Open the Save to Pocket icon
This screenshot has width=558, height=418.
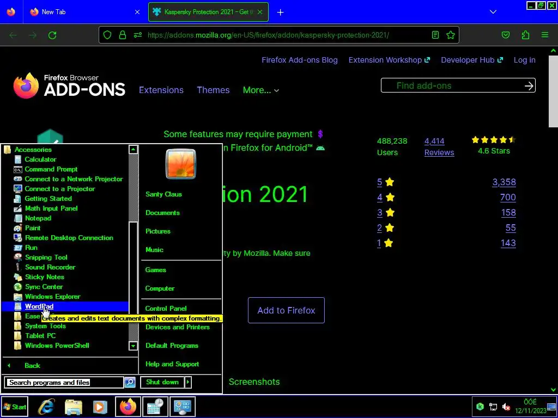[x=505, y=35]
